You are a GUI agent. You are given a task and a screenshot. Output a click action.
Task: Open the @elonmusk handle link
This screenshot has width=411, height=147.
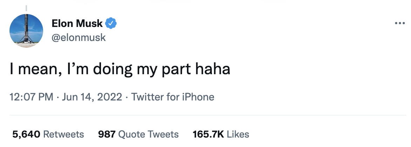pyautogui.click(x=79, y=37)
